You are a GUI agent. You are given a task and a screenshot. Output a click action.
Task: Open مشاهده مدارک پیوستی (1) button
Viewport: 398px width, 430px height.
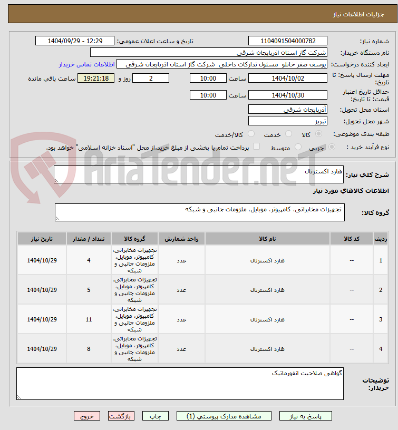point(224,416)
